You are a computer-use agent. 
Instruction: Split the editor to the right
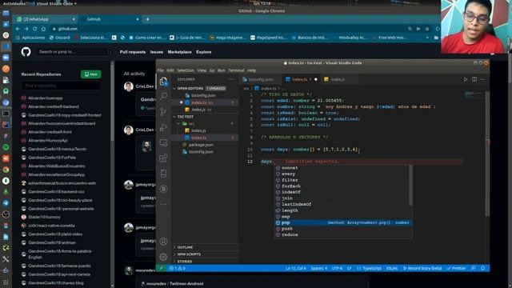tap(474, 79)
